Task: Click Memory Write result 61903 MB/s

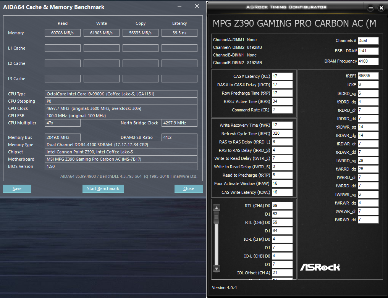Action: point(102,33)
